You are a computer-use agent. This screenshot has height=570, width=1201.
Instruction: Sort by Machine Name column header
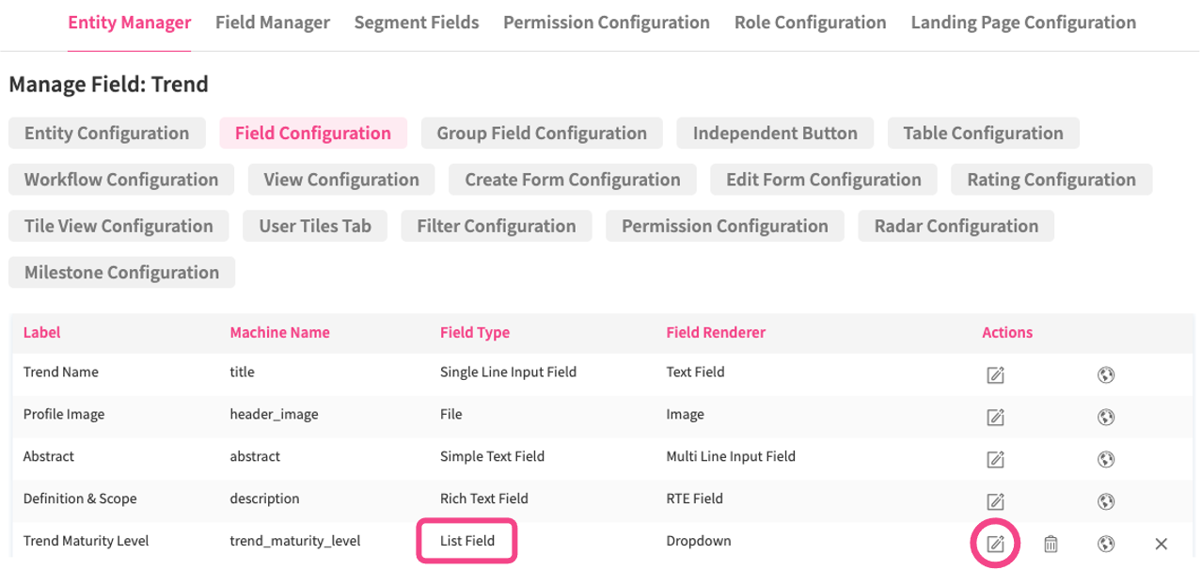coord(279,333)
